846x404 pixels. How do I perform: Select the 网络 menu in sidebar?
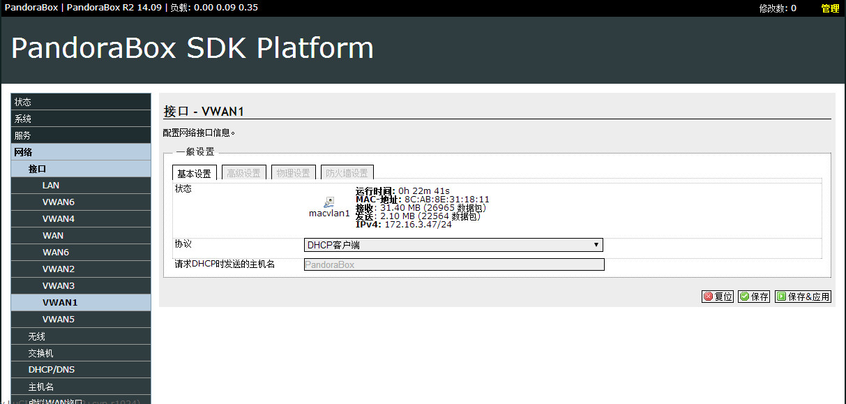coord(81,152)
